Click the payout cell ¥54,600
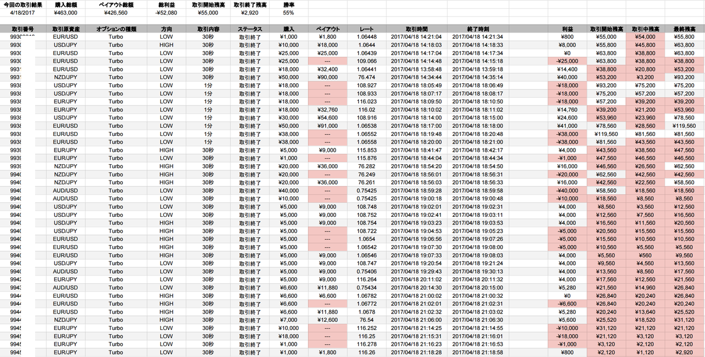 click(x=328, y=117)
